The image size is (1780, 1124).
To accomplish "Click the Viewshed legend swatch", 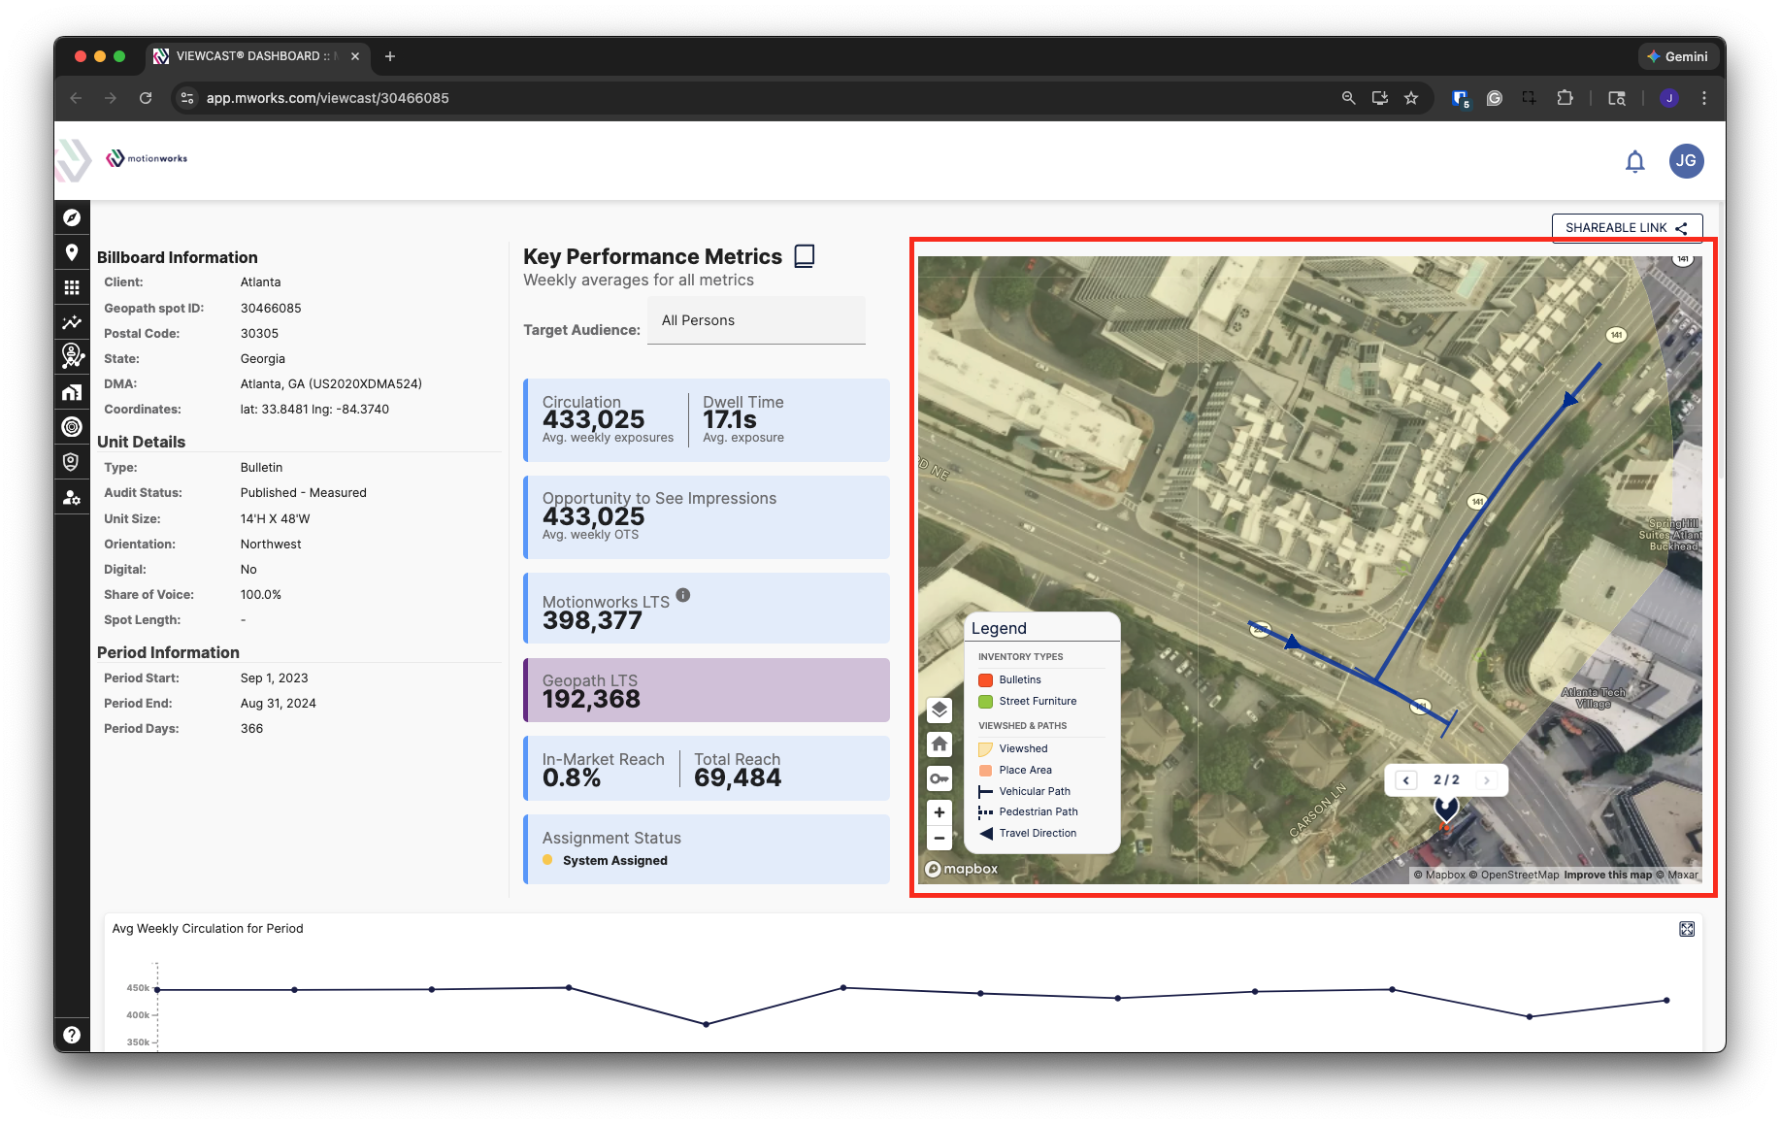I will click(x=985, y=749).
